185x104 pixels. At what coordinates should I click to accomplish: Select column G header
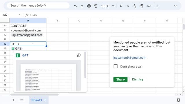pyautogui.click(x=167, y=21)
